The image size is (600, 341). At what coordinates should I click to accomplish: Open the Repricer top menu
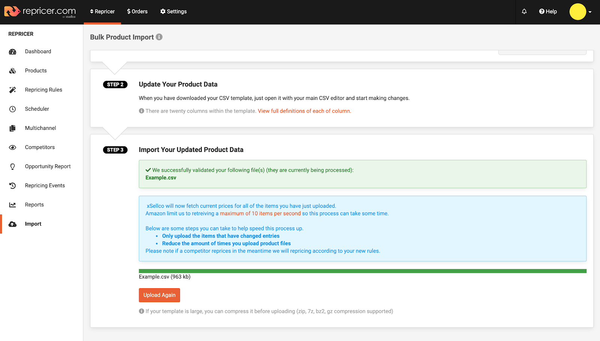(x=102, y=12)
